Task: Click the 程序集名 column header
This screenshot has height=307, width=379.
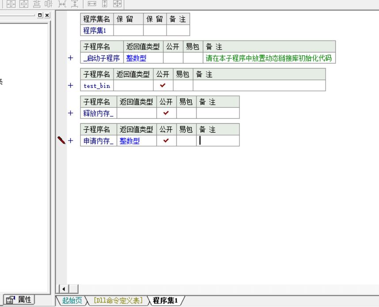Action: tap(97, 19)
